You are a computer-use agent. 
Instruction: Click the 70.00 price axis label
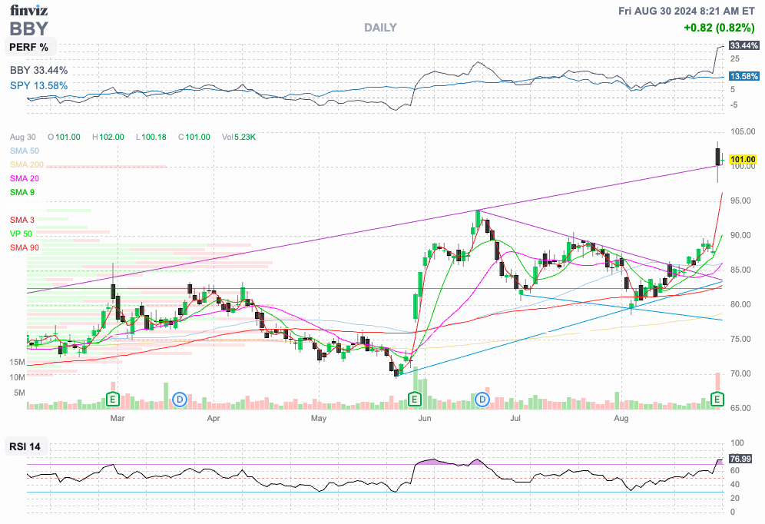740,373
